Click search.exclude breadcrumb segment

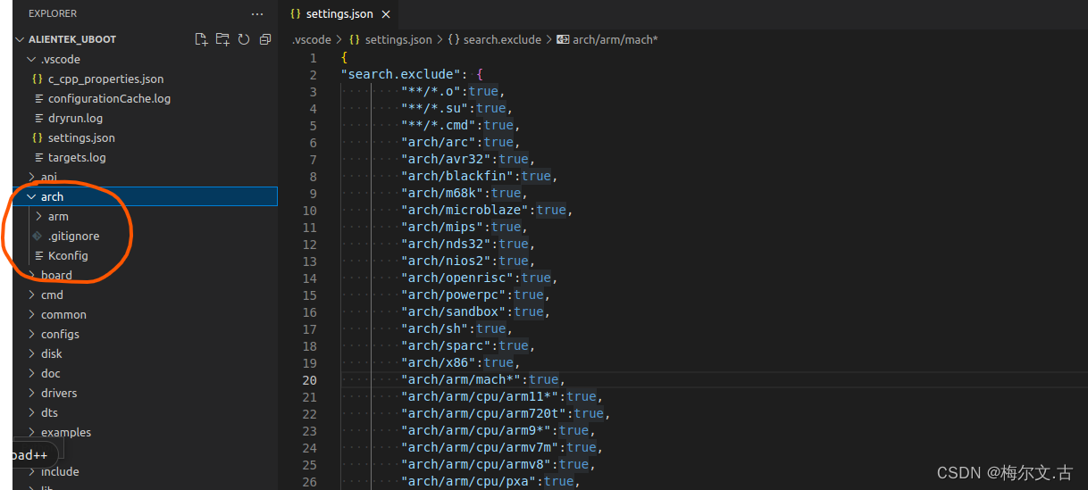[502, 39]
